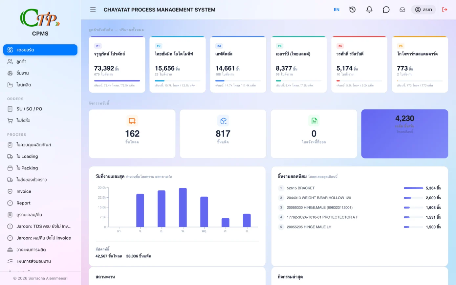Click the chart bar for ศ.
The height and width of the screenshot is (285, 456).
click(x=226, y=223)
